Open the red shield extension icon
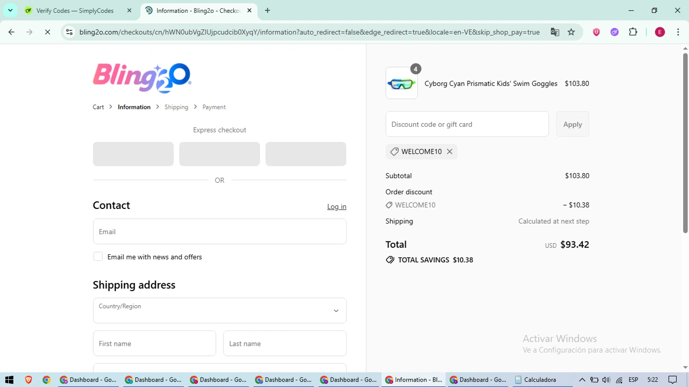The height and width of the screenshot is (387, 689). (x=596, y=32)
